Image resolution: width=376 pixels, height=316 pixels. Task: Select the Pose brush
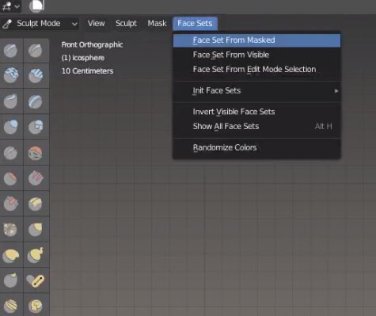click(36, 280)
